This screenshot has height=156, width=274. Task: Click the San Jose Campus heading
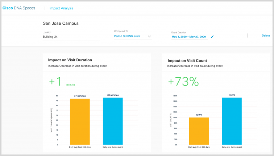61,24
